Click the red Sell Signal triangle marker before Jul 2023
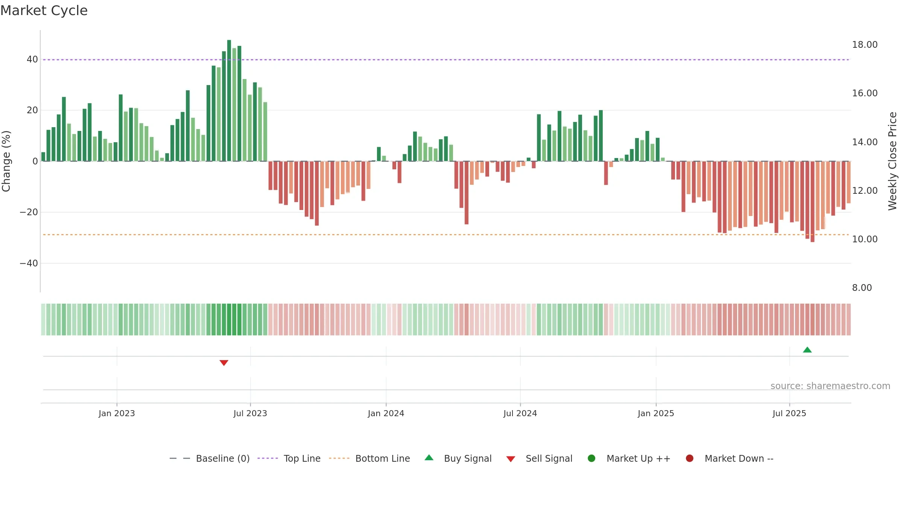 (224, 363)
